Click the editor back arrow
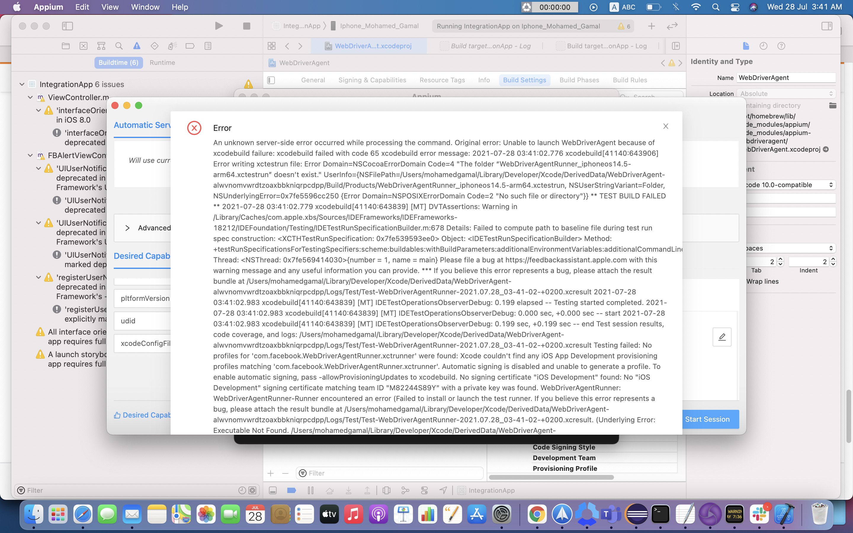The image size is (853, 533). pyautogui.click(x=287, y=46)
